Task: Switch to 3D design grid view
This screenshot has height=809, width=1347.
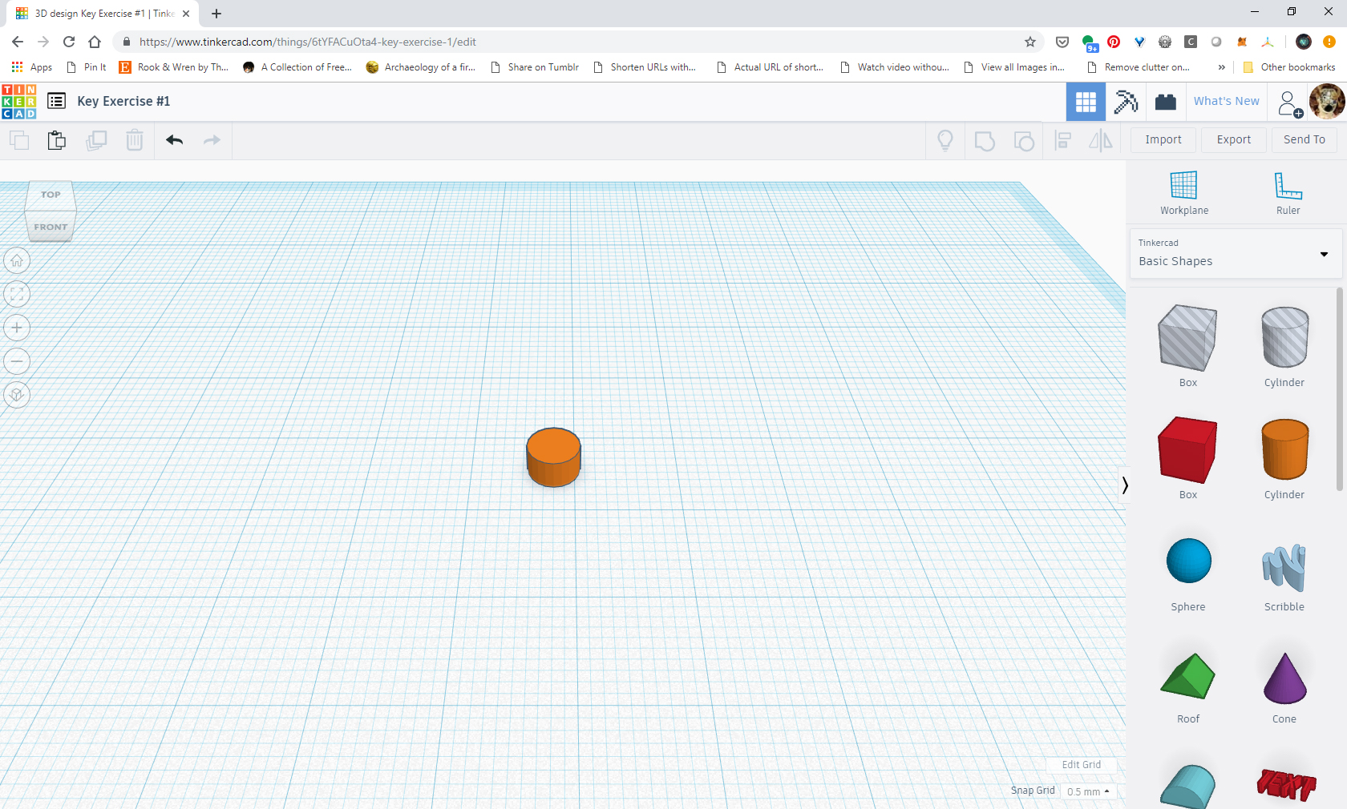Action: pos(1086,102)
